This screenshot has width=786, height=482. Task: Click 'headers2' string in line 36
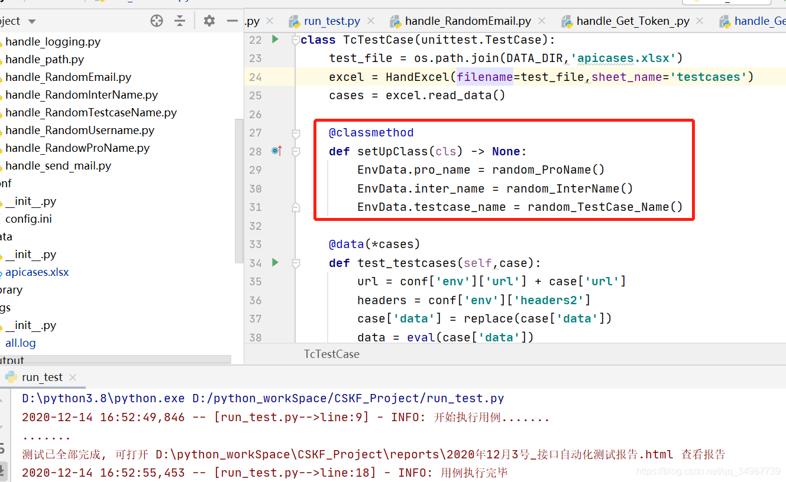tap(548, 301)
